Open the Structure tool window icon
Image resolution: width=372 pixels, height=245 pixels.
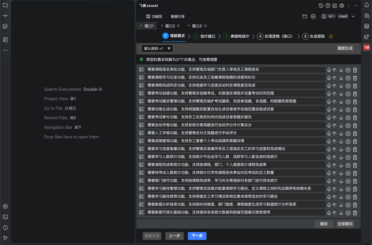click(x=5, y=40)
